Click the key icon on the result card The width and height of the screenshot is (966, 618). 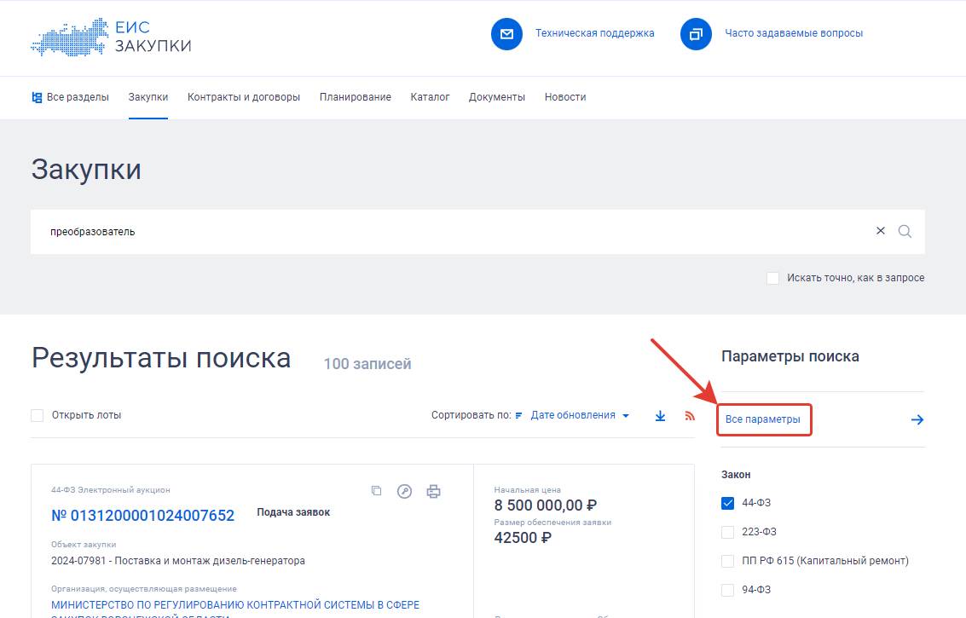[x=404, y=491]
